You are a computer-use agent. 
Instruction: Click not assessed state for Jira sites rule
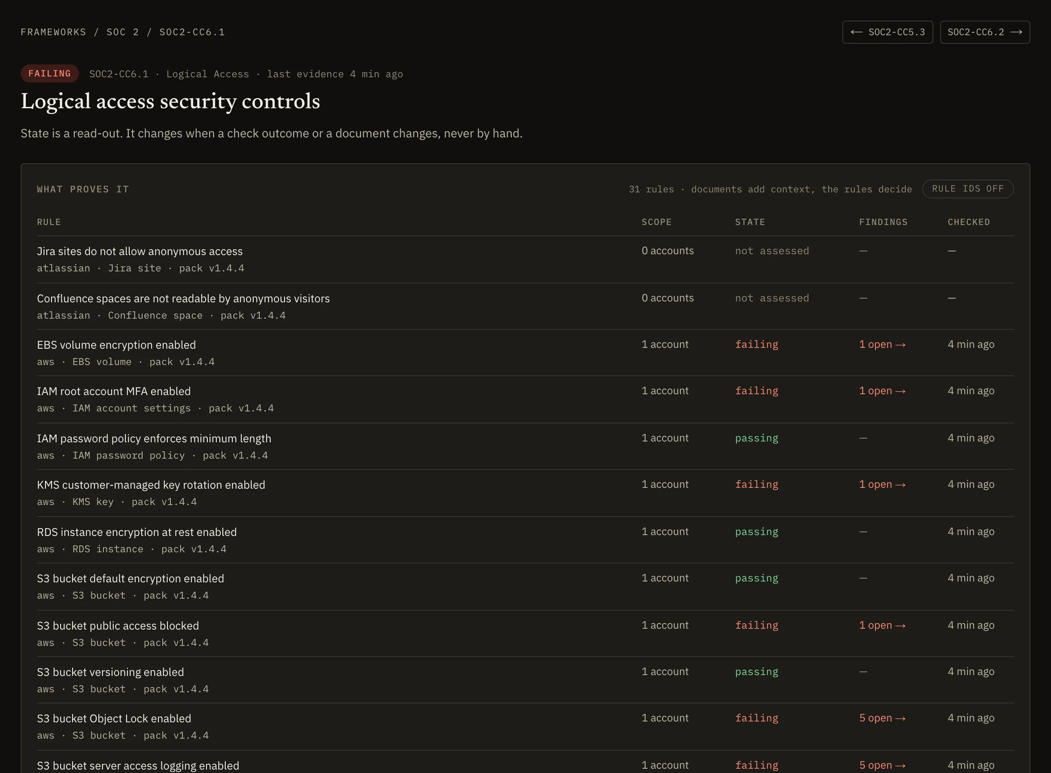[x=772, y=251]
